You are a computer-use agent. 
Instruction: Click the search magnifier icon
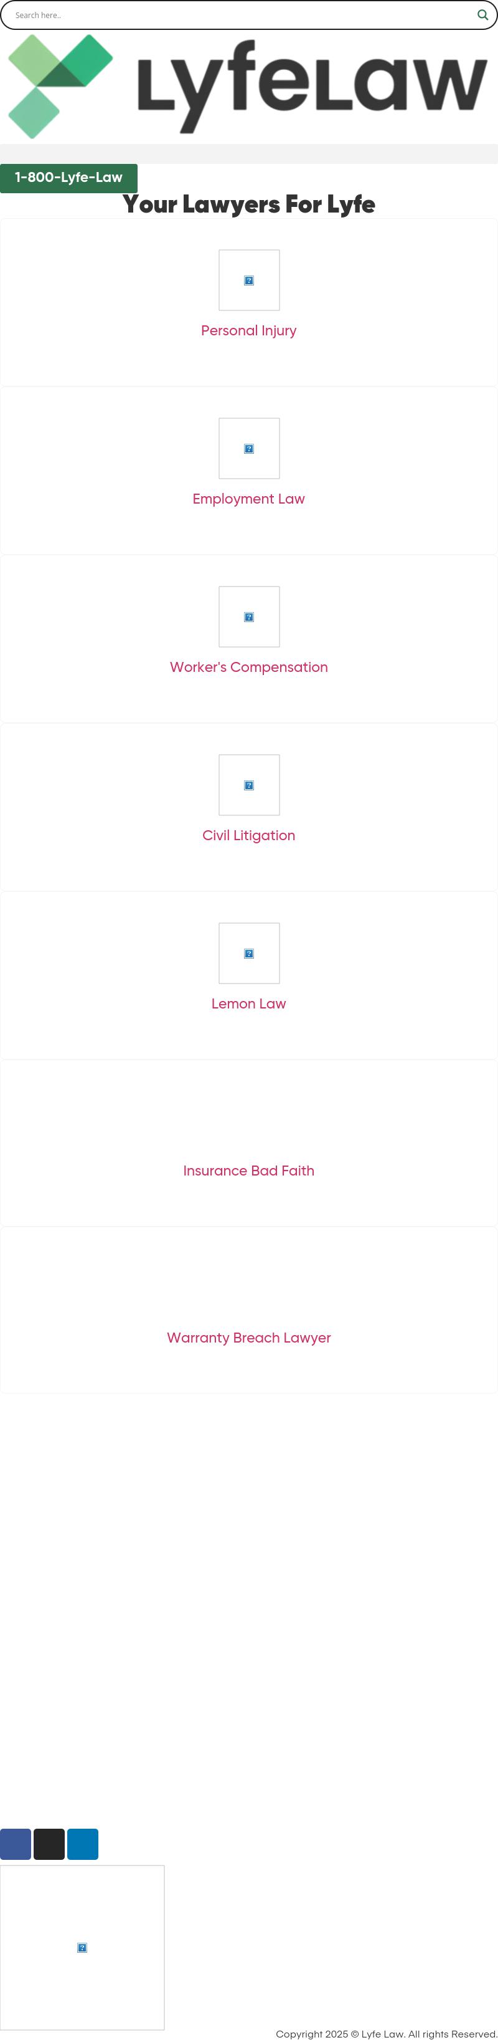coord(483,15)
